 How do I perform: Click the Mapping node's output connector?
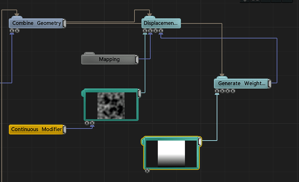(137, 59)
